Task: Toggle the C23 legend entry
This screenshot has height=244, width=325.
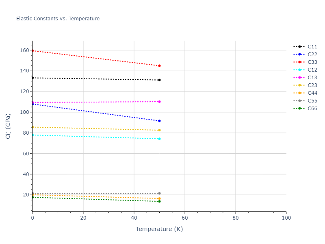Action: (x=312, y=85)
